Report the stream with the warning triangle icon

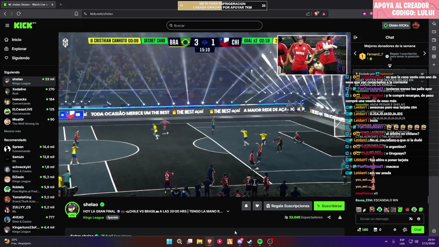pos(340,217)
